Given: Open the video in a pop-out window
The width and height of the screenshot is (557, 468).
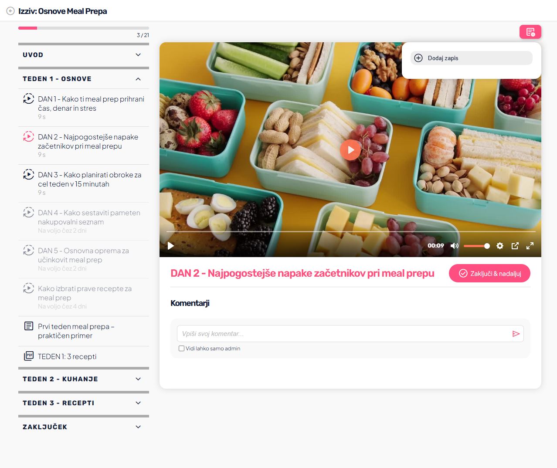Looking at the screenshot, I should (x=515, y=246).
